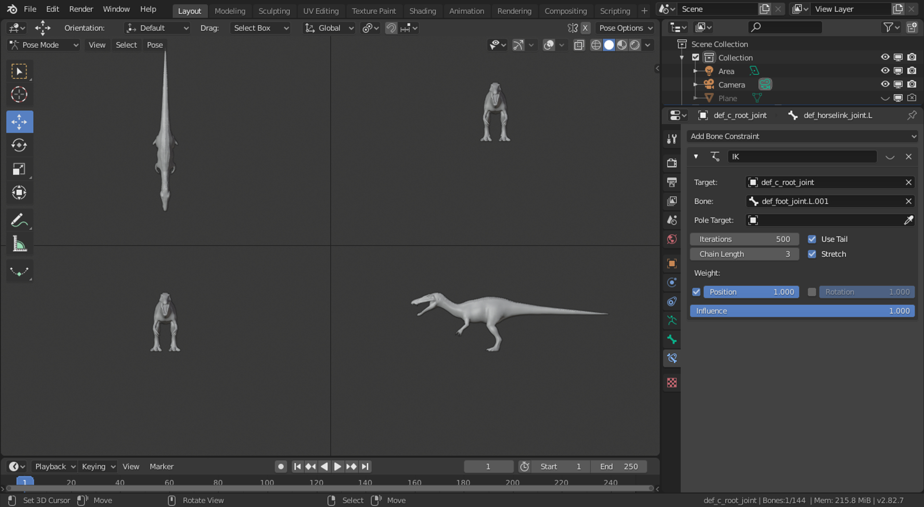Toggle X-Ray display in viewport
The height and width of the screenshot is (507, 924).
579,45
